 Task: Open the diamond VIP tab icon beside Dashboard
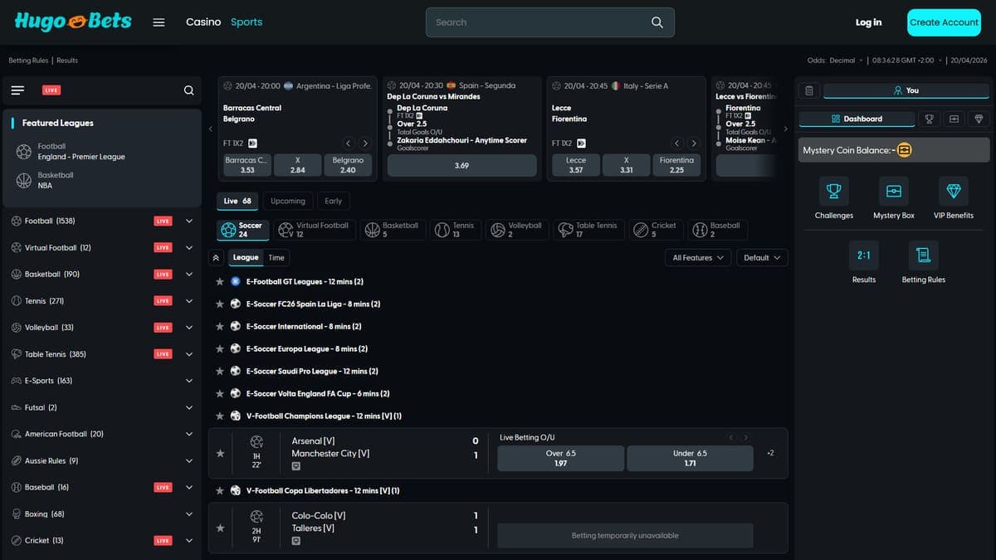pos(979,119)
